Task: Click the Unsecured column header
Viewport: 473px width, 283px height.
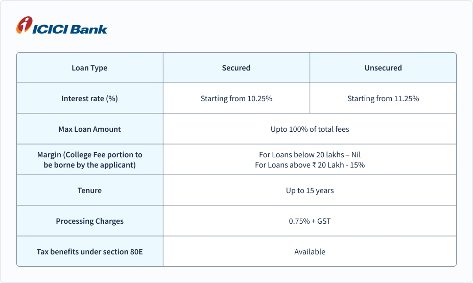Action: [x=383, y=68]
